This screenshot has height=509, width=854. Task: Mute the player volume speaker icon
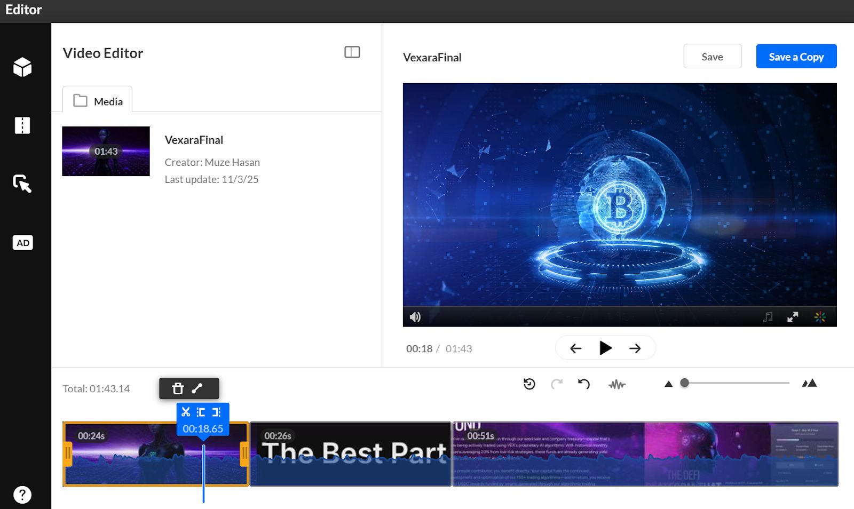click(x=415, y=317)
